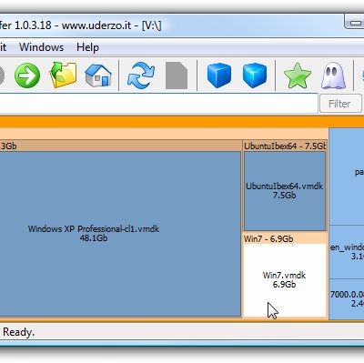364x363 pixels.
Task: Click the gray blank page icon
Action: (177, 76)
